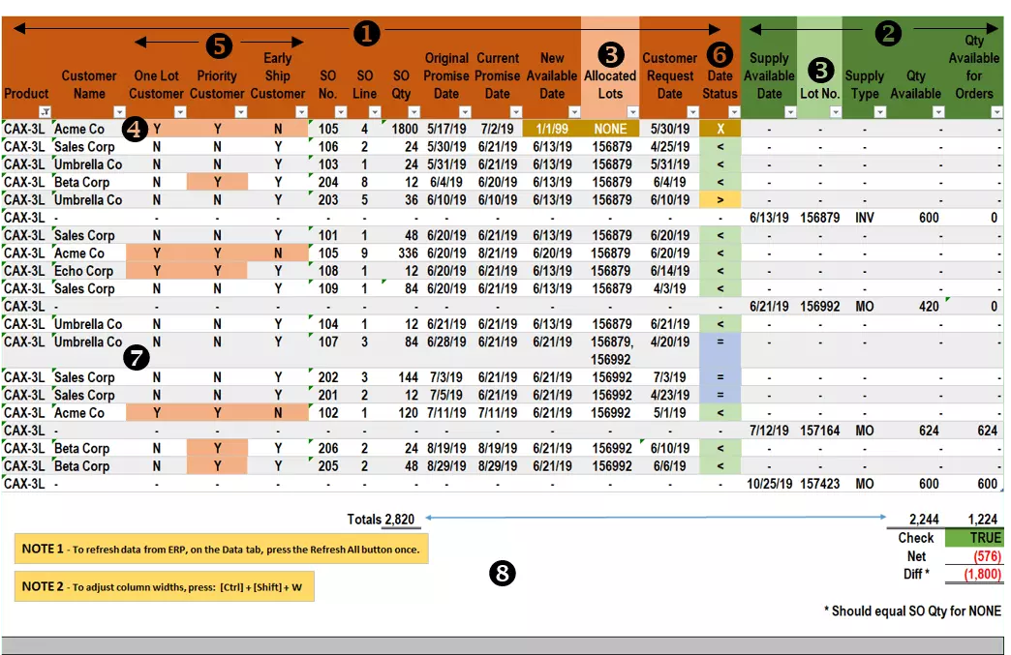
Task: Open the Customer Request Date filter dropdown
Action: (x=692, y=112)
